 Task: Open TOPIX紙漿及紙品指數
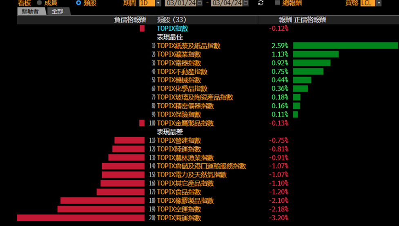click(189, 46)
